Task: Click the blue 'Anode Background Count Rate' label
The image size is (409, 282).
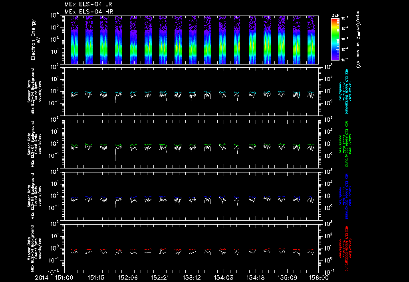Action: 345,196
